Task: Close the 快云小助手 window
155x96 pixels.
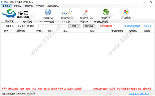Action: tap(151, 2)
